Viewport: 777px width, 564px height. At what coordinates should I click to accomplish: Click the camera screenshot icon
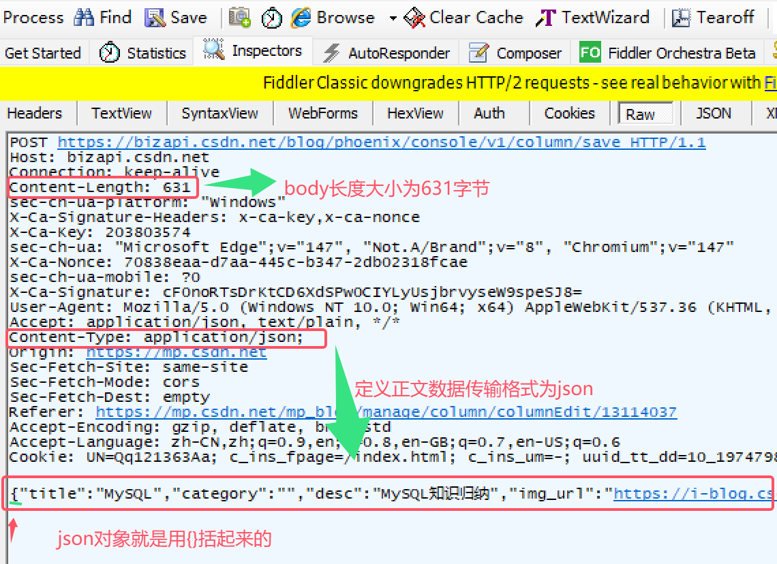[x=240, y=17]
